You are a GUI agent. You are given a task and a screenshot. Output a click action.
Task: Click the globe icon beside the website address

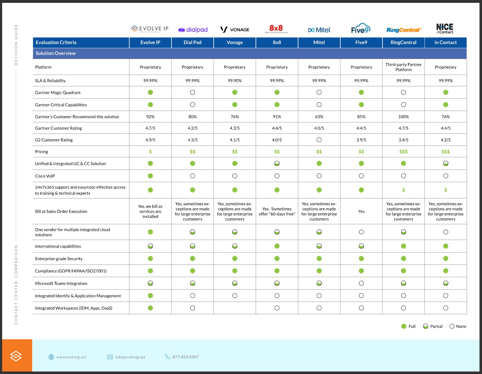51,357
